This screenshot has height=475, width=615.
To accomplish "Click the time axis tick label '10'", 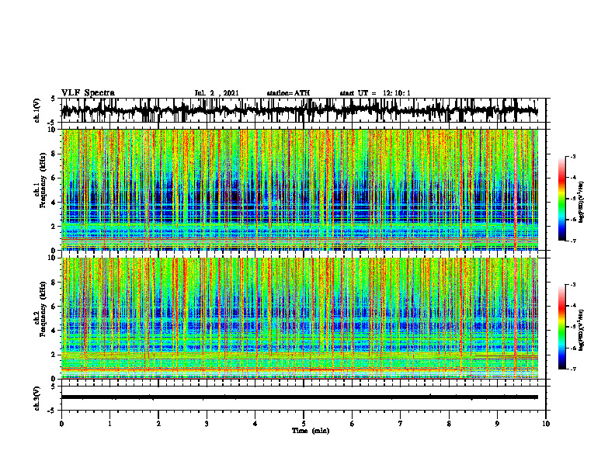I will 546,424.
